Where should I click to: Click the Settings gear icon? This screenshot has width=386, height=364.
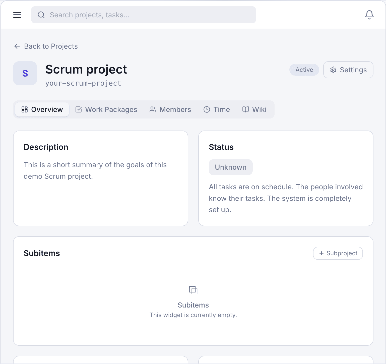[333, 70]
